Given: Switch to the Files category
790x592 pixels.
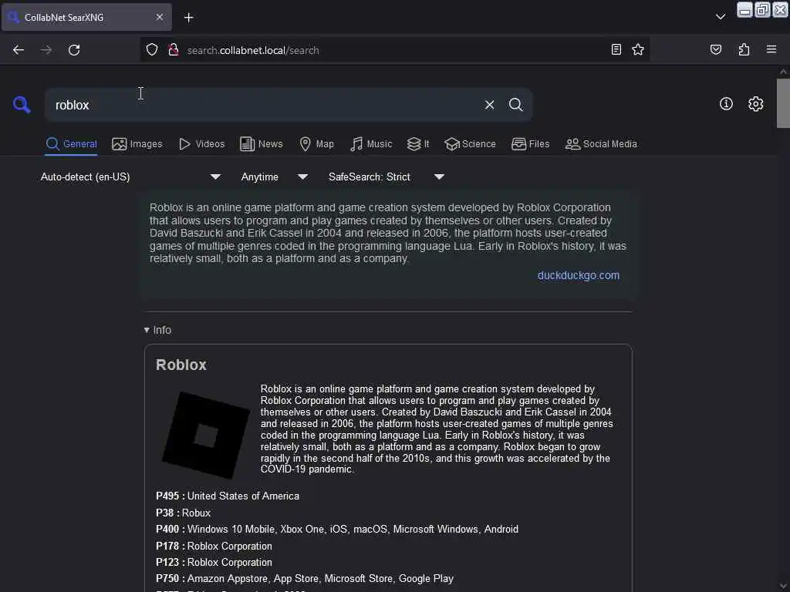Looking at the screenshot, I should point(530,144).
